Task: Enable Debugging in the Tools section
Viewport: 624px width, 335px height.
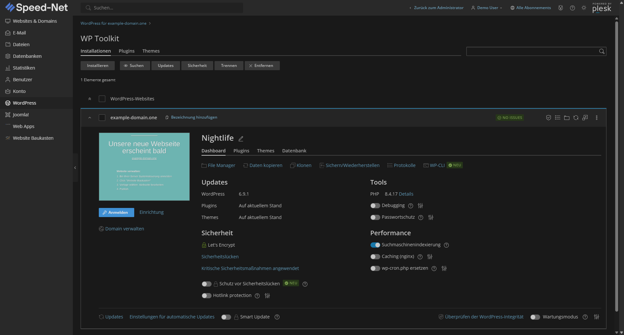Action: click(375, 205)
